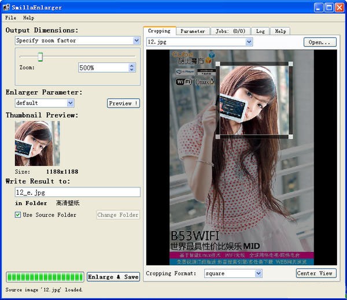
Task: Maximize the SmillaEnlarger window
Action: [x=329, y=8]
